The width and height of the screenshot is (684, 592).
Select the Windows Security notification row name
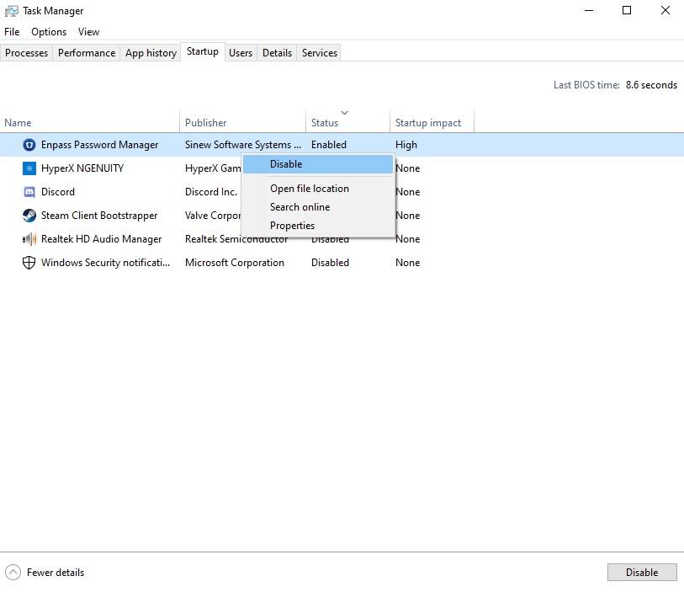pos(105,263)
